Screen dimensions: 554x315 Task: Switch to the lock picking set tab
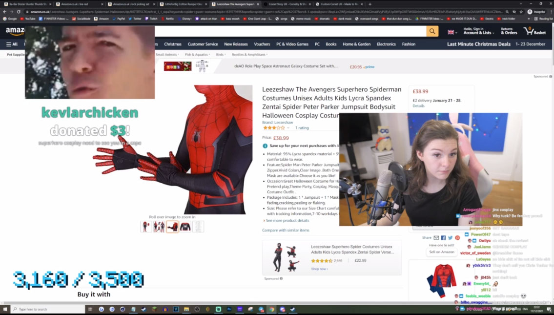pyautogui.click(x=131, y=4)
